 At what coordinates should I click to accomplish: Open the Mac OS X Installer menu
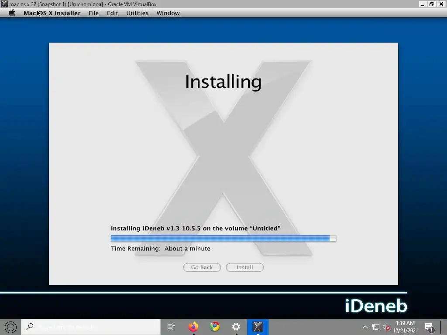[x=52, y=13]
